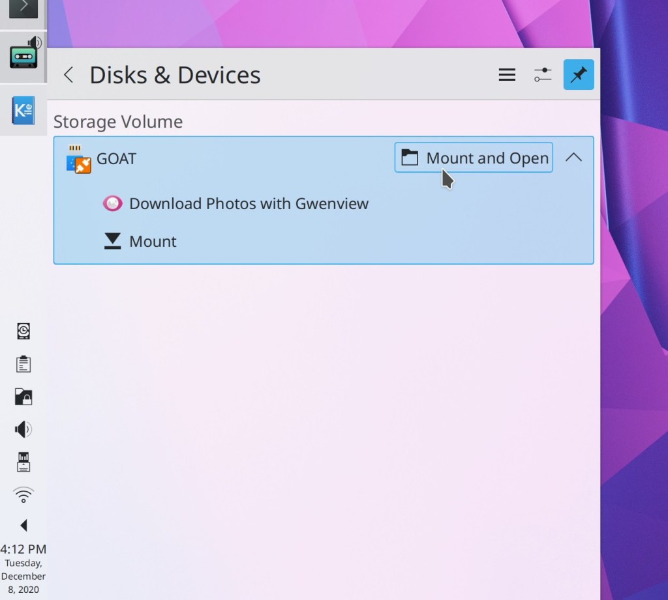The image size is (668, 600).
Task: Open the Vaults locked folder tray icon
Action: [23, 397]
